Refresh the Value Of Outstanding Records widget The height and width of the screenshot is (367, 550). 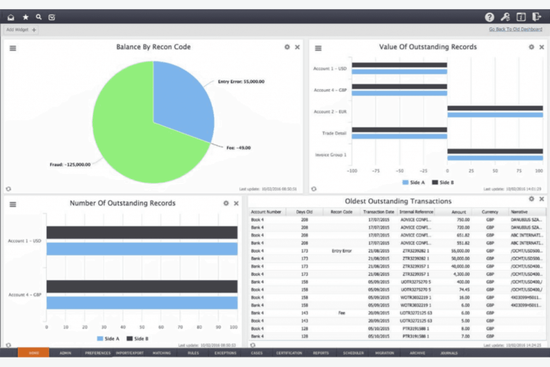pyautogui.click(x=314, y=189)
